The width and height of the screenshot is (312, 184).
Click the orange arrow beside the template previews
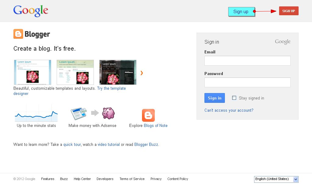point(141,73)
